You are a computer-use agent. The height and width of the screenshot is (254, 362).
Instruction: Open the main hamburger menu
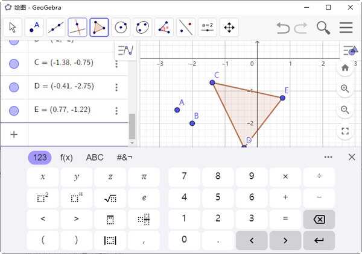pyautogui.click(x=346, y=28)
